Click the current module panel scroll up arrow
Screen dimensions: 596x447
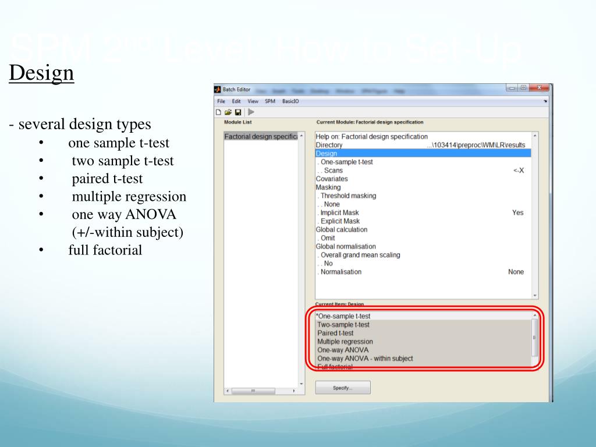click(535, 136)
